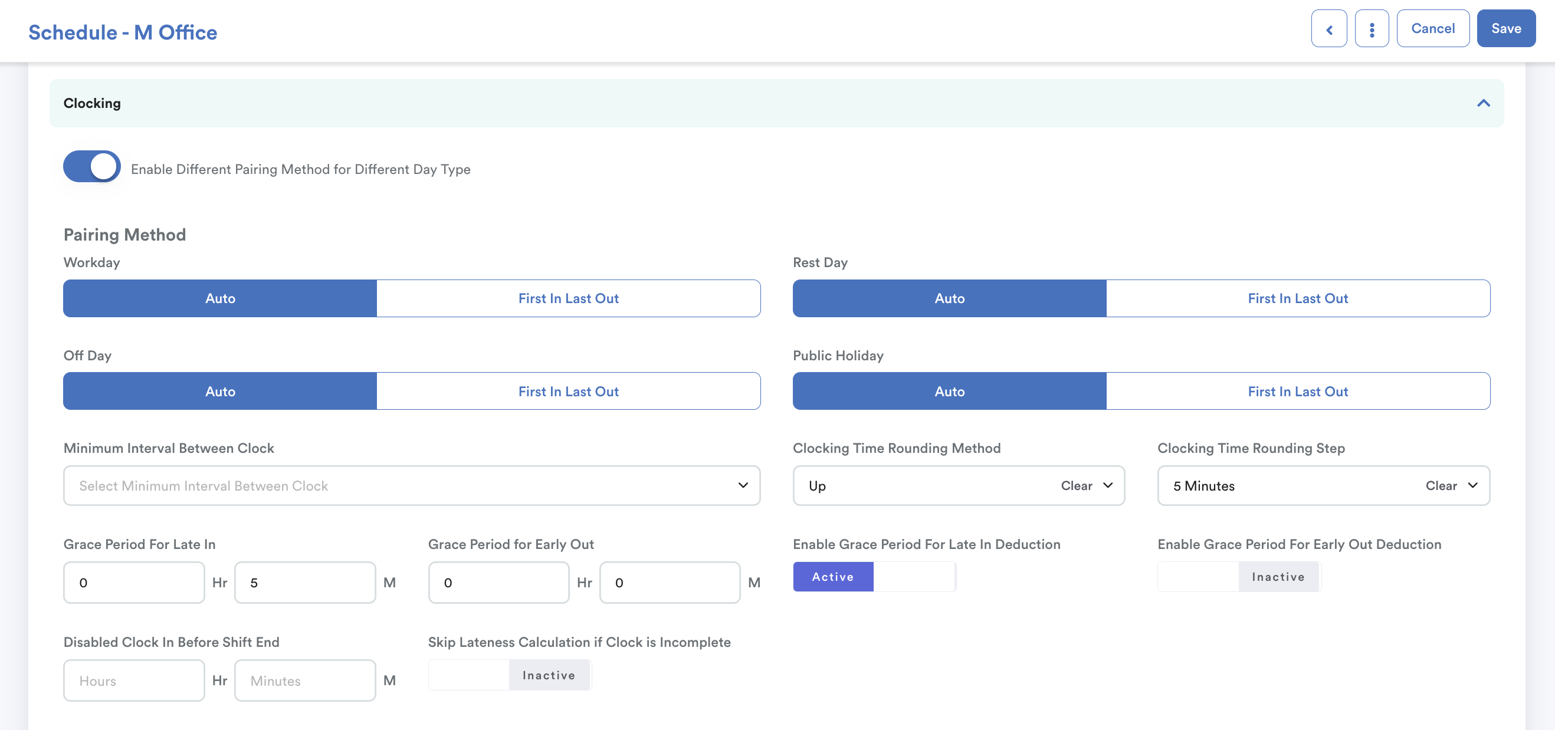Collapse the Clocking section chevron
This screenshot has height=730, width=1555.
1482,103
